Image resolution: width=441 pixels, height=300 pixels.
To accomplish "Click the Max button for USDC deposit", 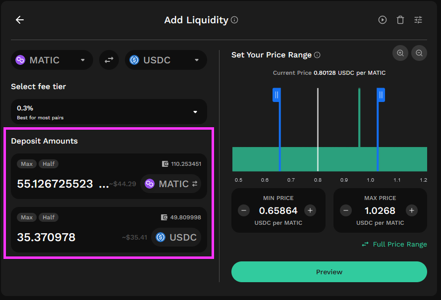I will click(27, 217).
